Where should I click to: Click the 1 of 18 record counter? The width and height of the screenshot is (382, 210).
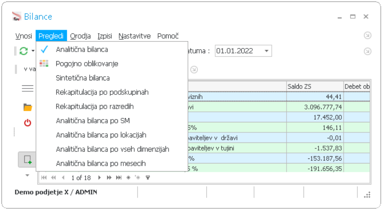click(81, 178)
